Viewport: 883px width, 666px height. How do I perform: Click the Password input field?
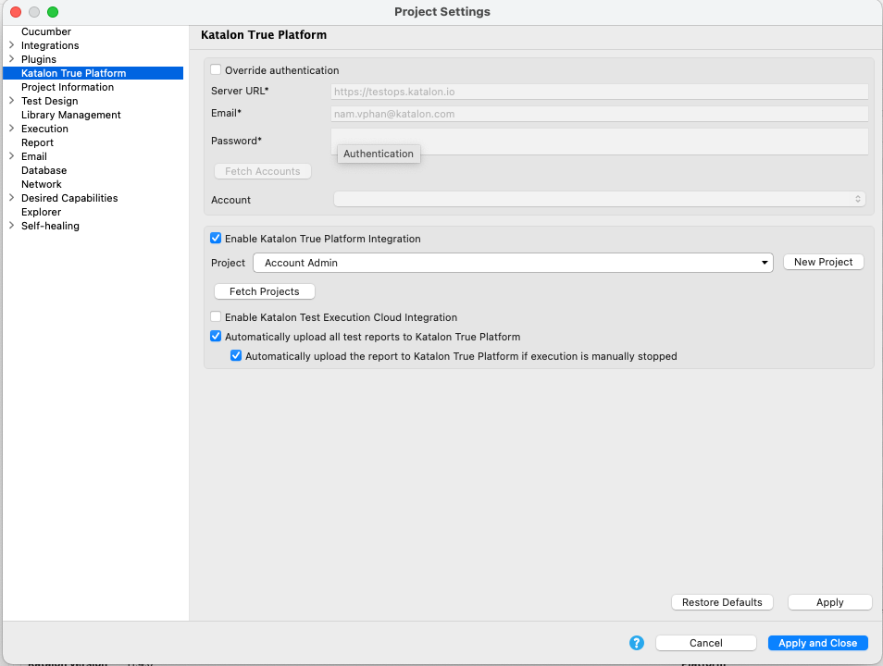[599, 141]
